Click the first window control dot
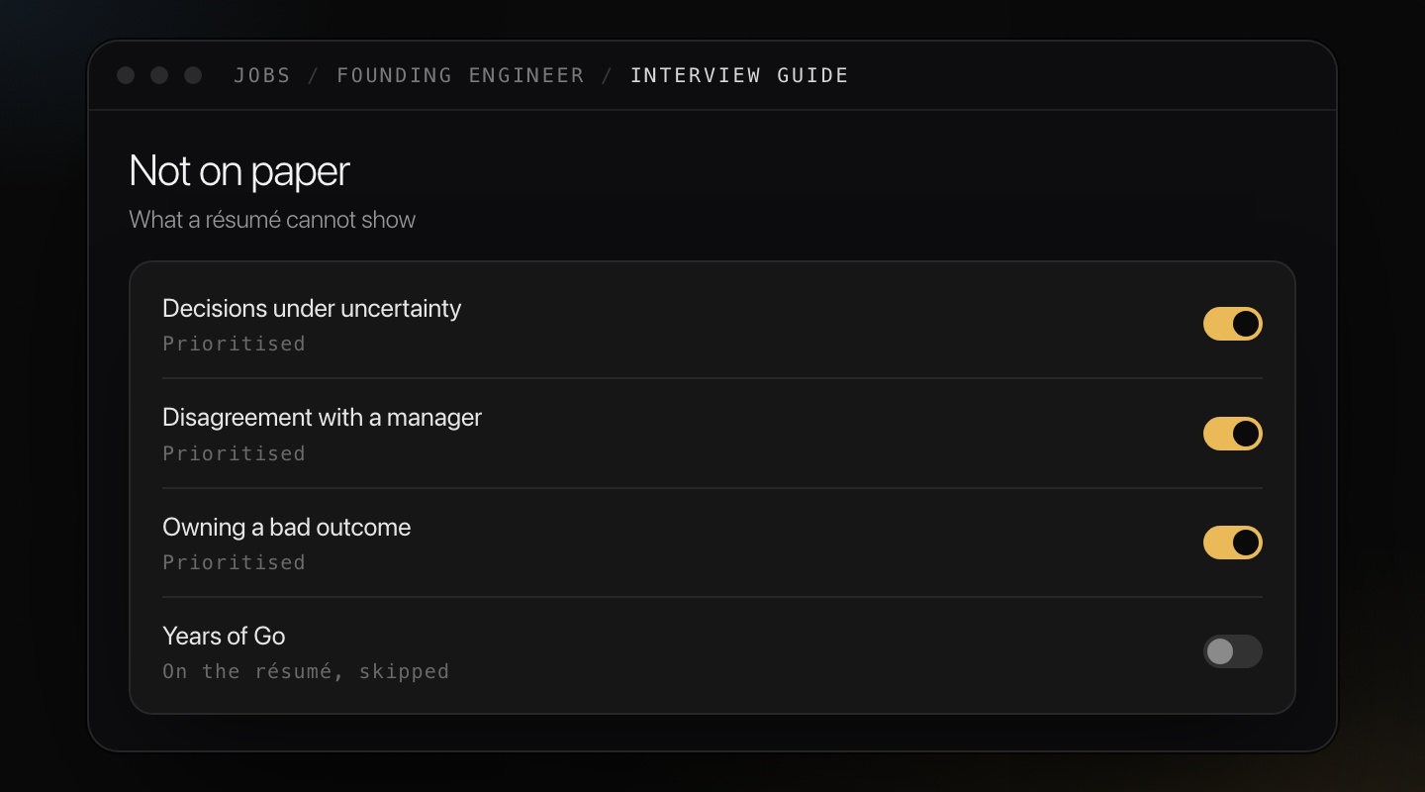The width and height of the screenshot is (1425, 792). click(x=126, y=75)
